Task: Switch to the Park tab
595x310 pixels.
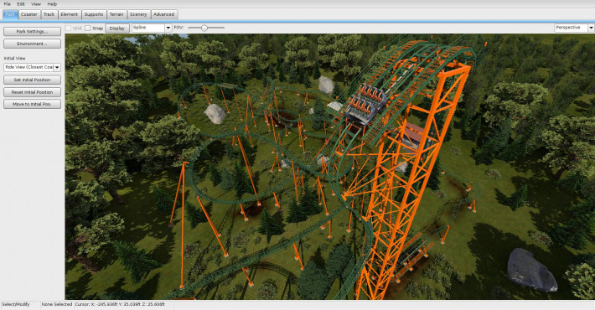Action: [10, 14]
